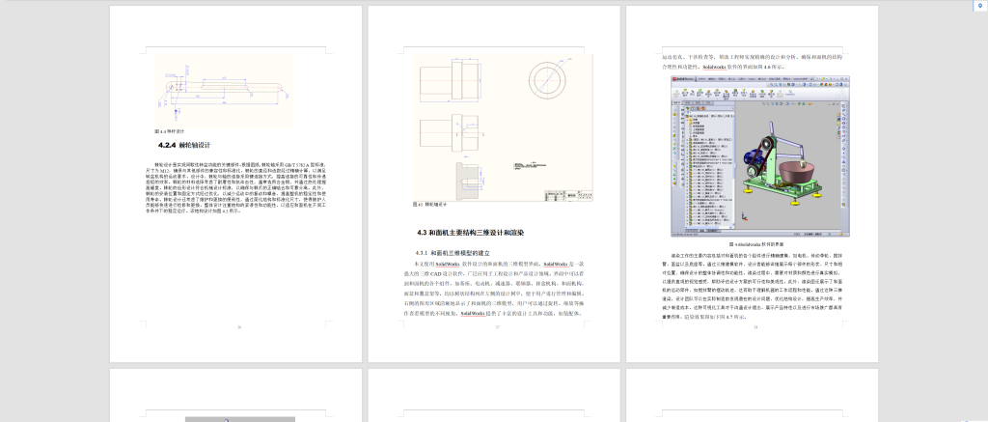Click the SolidWorks dough mixer screenshot figure
The image size is (988, 422).
pos(760,156)
